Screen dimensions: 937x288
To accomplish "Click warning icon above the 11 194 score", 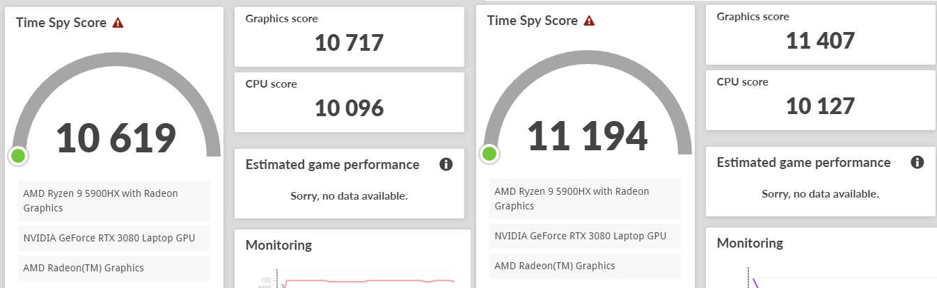I will (x=589, y=21).
